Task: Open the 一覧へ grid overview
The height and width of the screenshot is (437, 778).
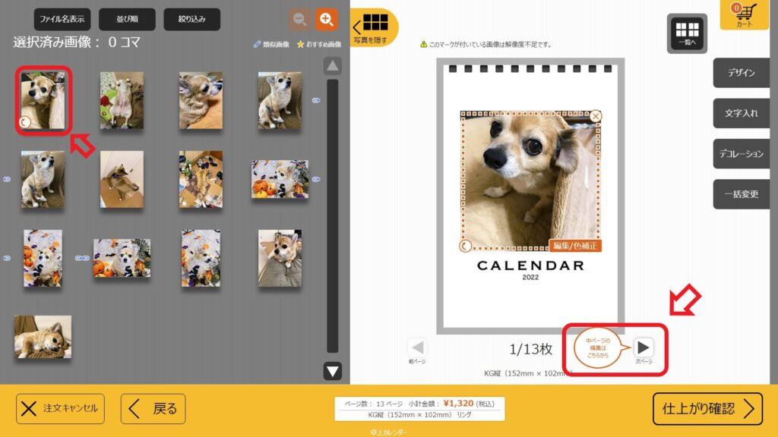Action: [x=687, y=34]
